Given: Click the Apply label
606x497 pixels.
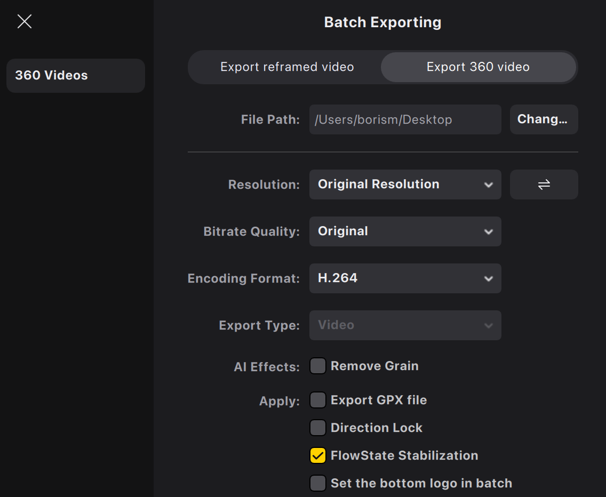Looking at the screenshot, I should pos(280,401).
